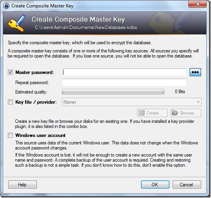The width and height of the screenshot is (211, 198).
Task: Click the Master password label text
Action: [35, 72]
